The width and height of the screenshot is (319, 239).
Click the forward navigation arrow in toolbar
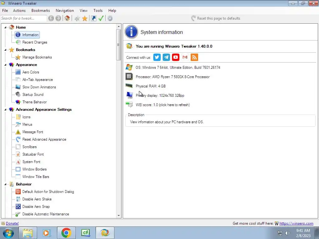tap(58, 18)
